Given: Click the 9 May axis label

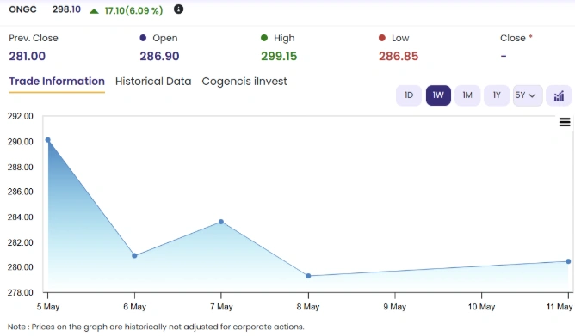Looking at the screenshot, I should (x=395, y=306).
